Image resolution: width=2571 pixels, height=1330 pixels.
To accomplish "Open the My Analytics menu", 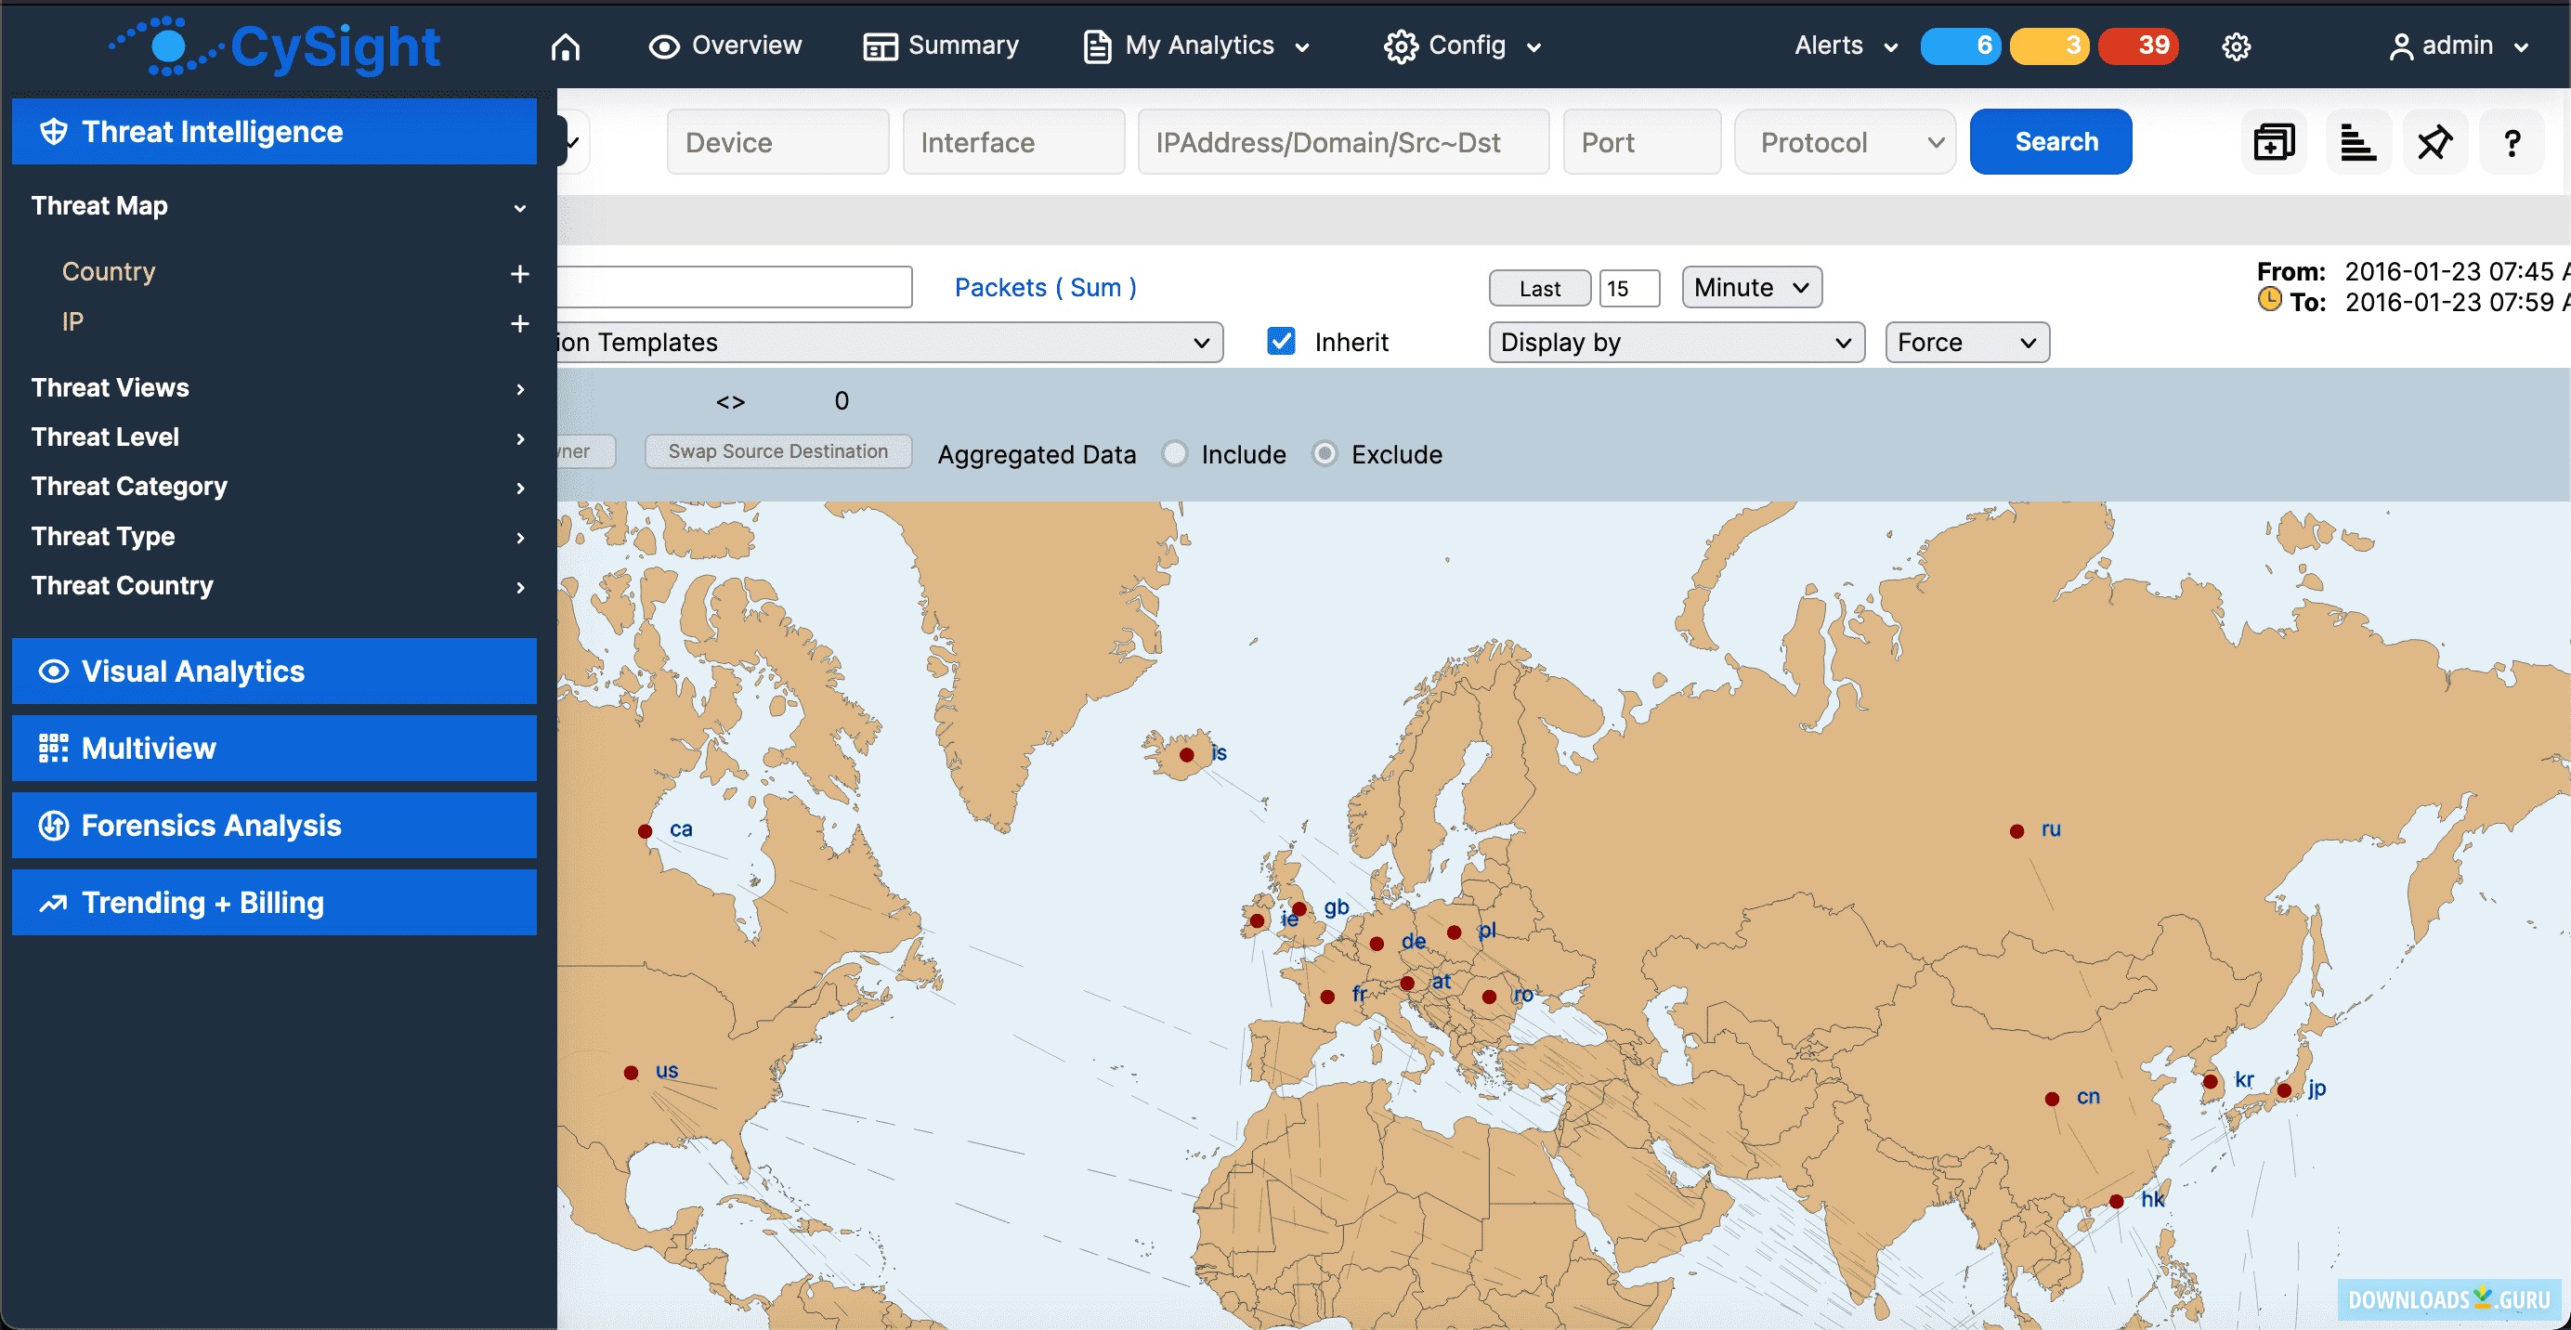I will point(1195,46).
